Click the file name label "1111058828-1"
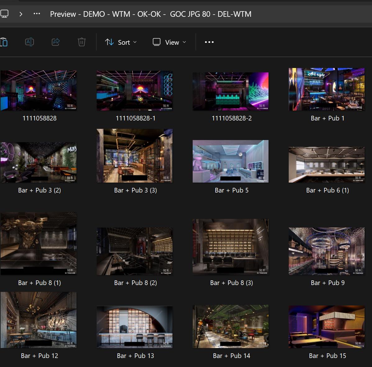The width and height of the screenshot is (372, 367). coord(136,118)
